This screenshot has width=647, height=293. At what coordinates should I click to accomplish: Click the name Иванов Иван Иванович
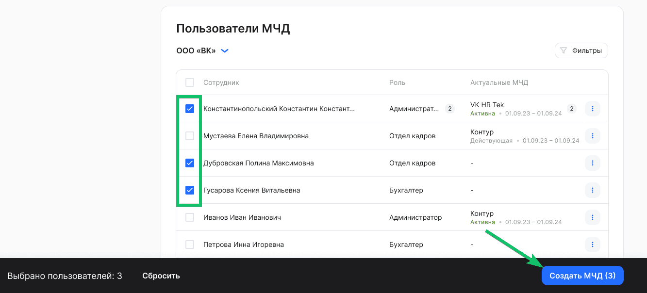[x=242, y=217]
